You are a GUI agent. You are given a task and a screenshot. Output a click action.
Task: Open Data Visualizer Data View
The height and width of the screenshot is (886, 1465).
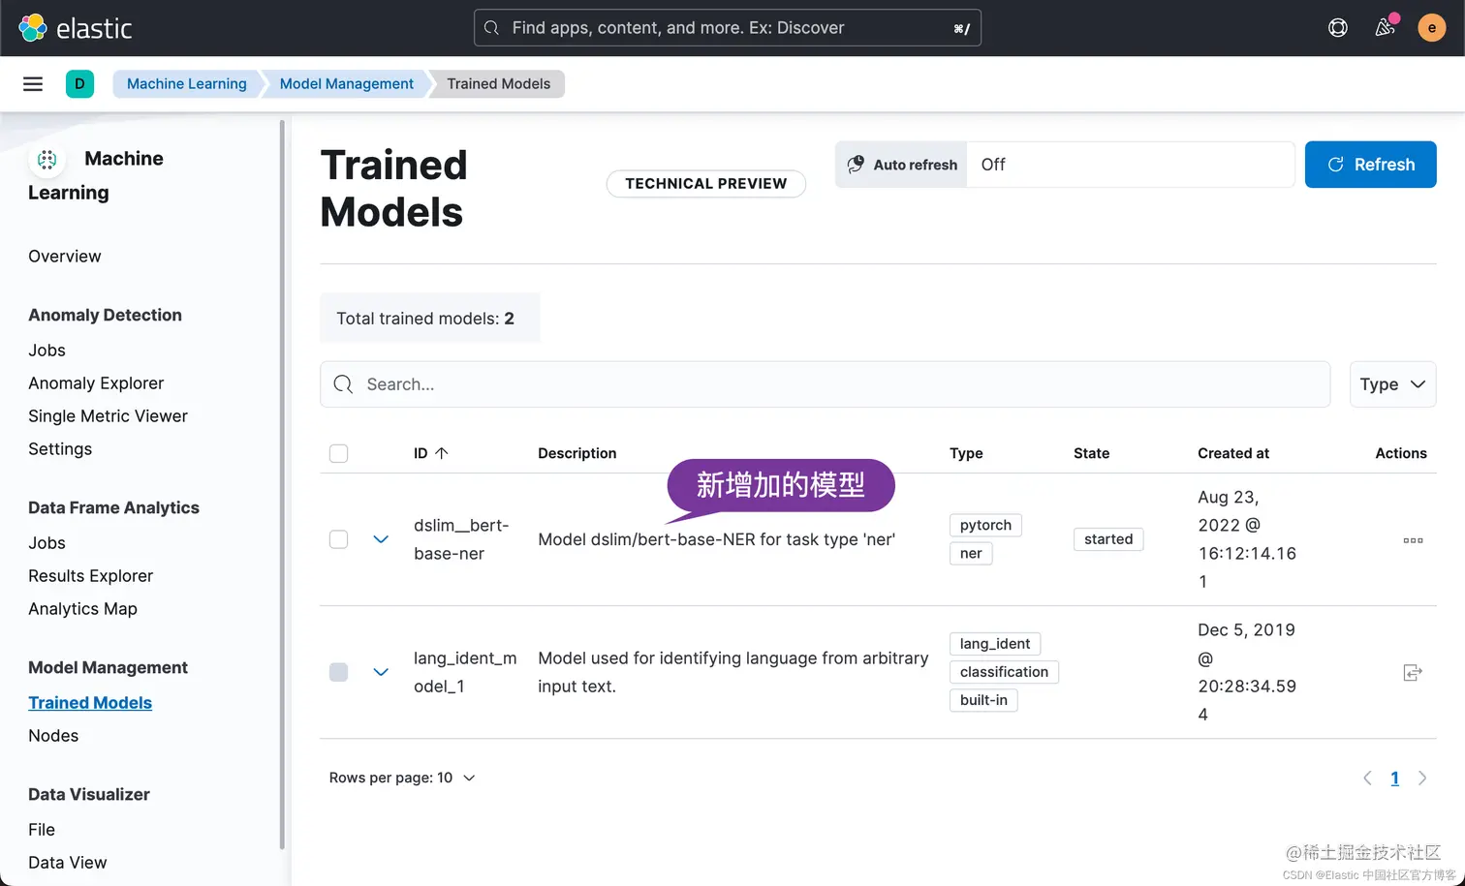tap(68, 863)
